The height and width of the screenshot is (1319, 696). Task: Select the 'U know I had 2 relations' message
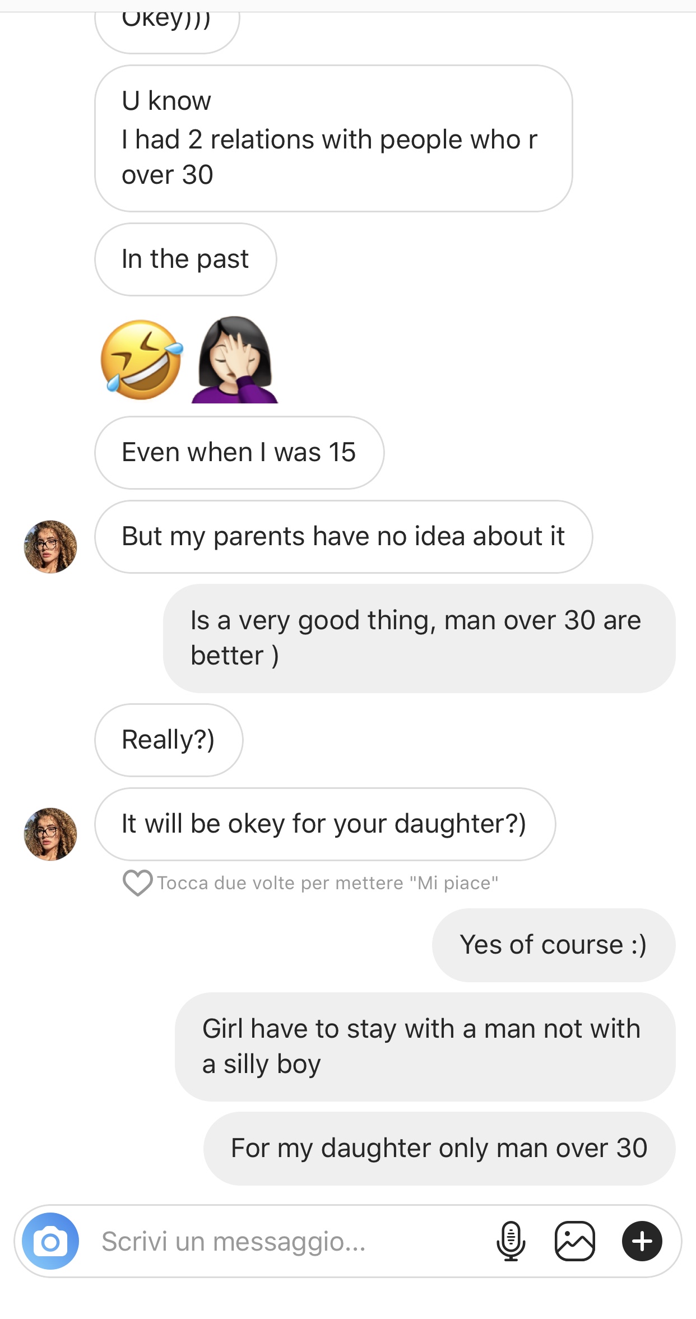point(333,138)
